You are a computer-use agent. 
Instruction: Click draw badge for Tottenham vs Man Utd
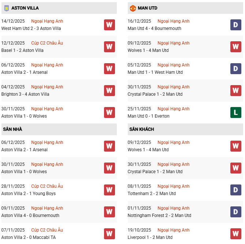[235, 190]
